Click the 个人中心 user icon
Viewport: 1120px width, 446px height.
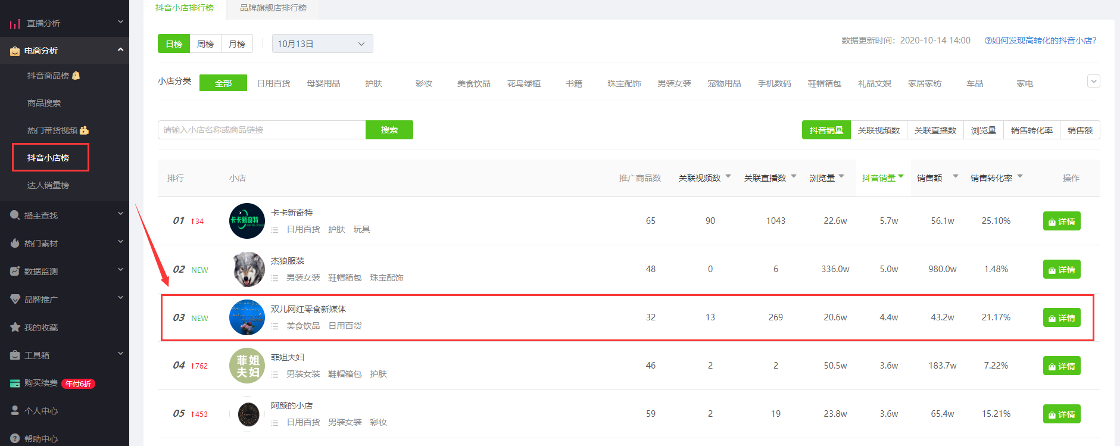[x=15, y=410]
